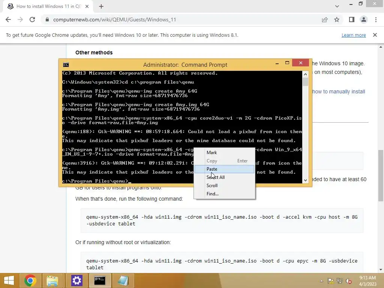Click the Other methods heading
The height and width of the screenshot is (288, 384).
click(94, 52)
